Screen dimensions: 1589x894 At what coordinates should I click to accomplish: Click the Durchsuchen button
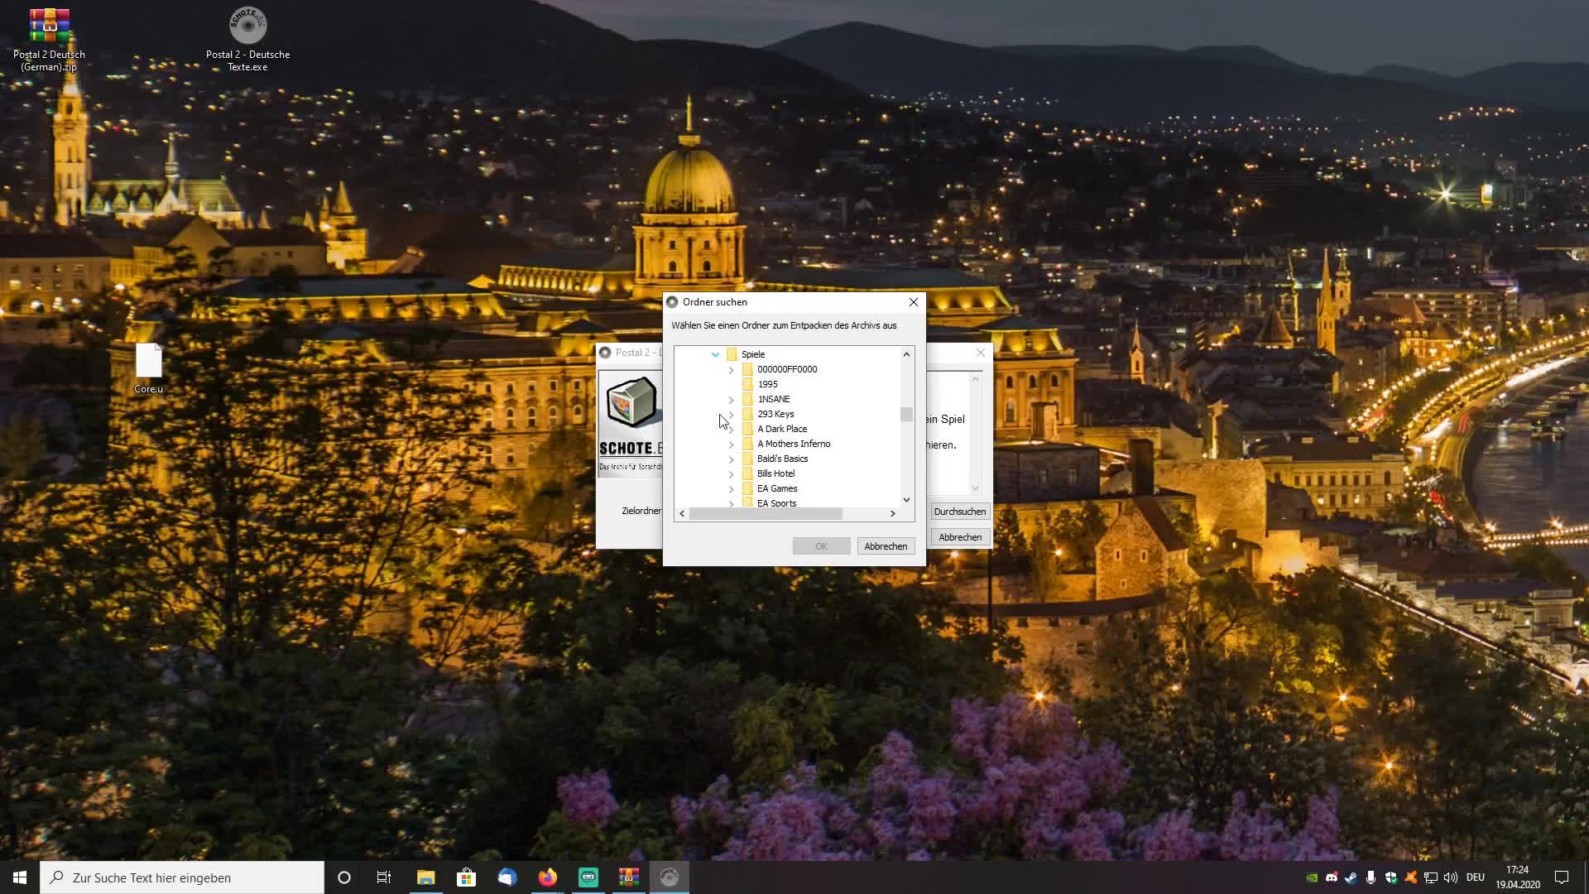[x=959, y=512]
